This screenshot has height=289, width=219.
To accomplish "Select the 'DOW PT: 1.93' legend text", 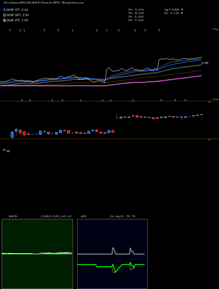I will click(17, 20).
